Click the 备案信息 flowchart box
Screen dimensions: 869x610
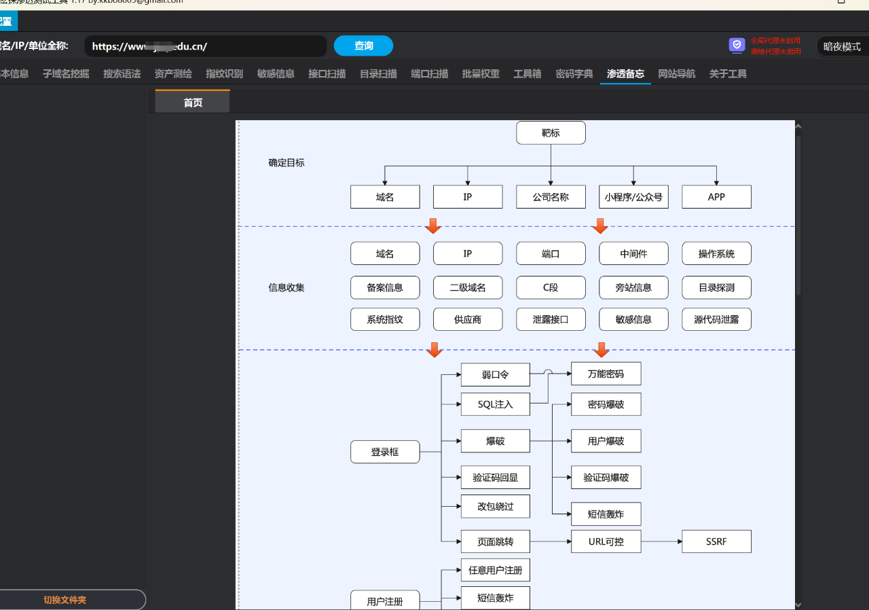click(385, 287)
